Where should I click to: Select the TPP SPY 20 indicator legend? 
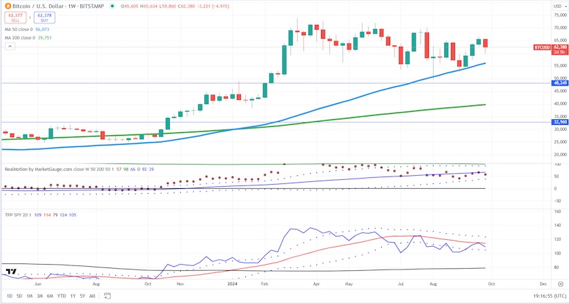pos(40,215)
